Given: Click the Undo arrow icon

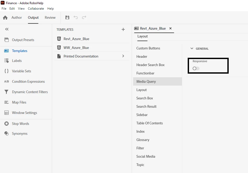Looking at the screenshot, I should point(76,17).
